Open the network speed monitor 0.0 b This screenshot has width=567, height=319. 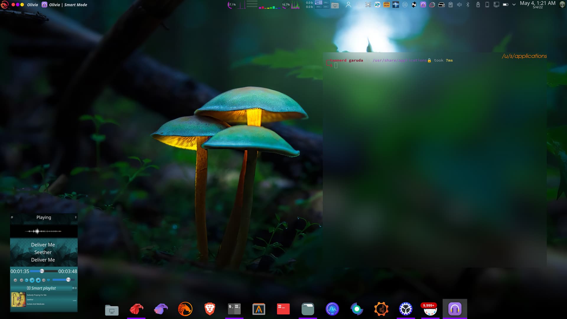(309, 5)
